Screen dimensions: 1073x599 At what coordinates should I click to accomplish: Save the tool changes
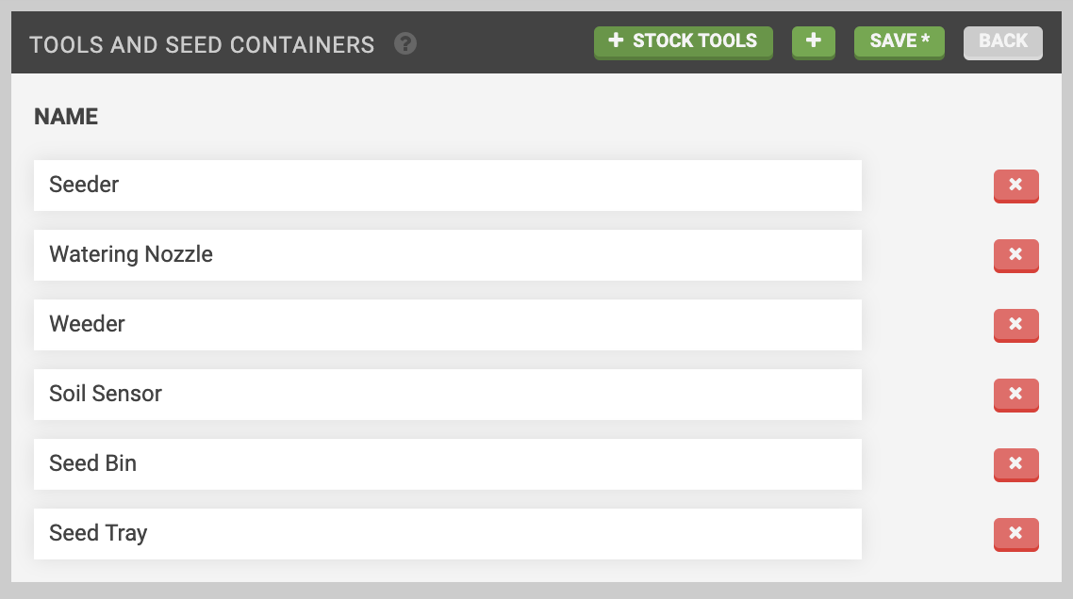[x=899, y=41]
